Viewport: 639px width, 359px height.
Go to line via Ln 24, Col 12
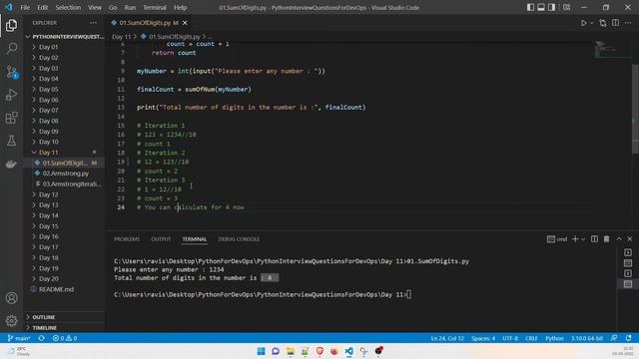[447, 338]
